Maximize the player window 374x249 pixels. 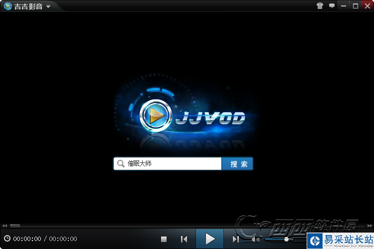[x=356, y=5]
